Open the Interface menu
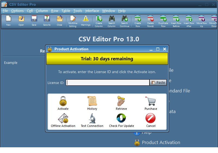Viewport: 218px width, 153px height. (92, 11)
